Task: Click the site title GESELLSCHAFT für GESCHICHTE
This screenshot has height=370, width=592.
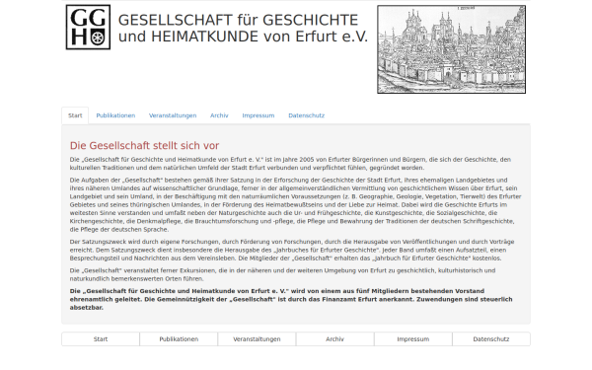Action: click(238, 20)
